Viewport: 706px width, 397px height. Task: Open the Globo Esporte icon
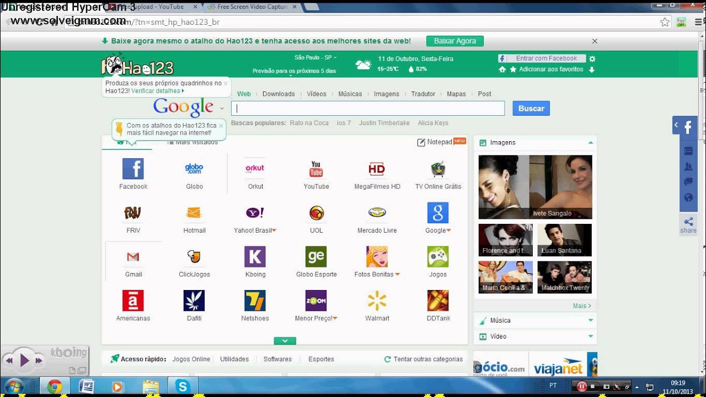[316, 257]
